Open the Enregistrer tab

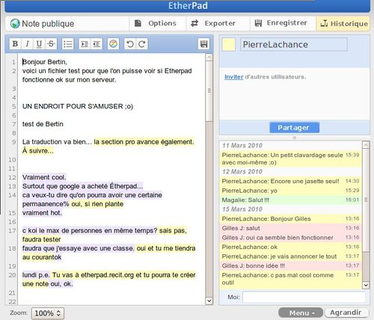pyautogui.click(x=283, y=23)
